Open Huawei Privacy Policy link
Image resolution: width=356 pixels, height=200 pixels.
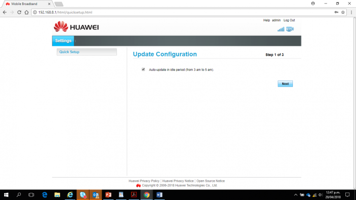point(144,181)
